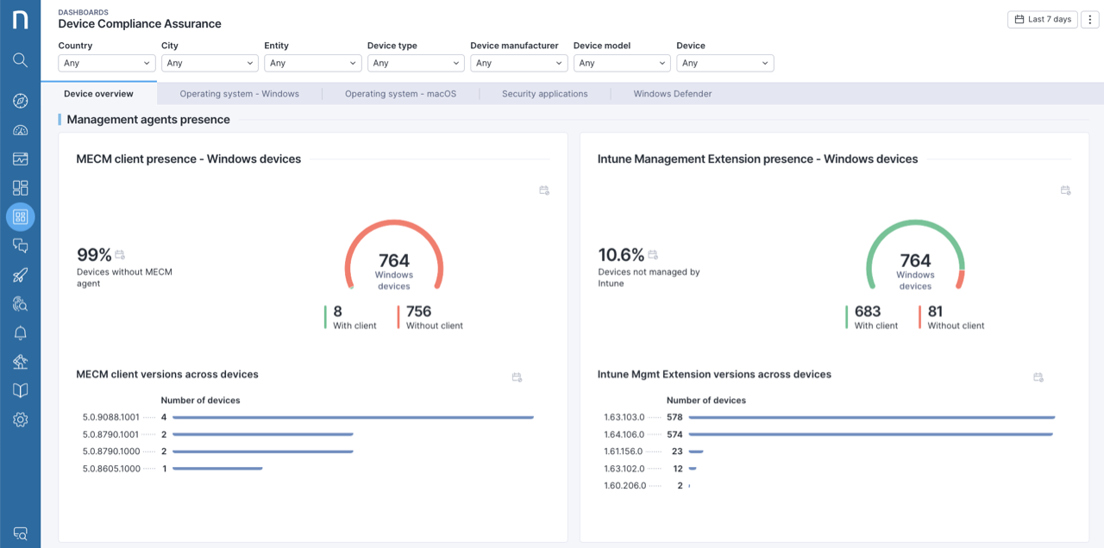Image resolution: width=1104 pixels, height=548 pixels.
Task: Expand the Device model filter
Action: pos(621,63)
